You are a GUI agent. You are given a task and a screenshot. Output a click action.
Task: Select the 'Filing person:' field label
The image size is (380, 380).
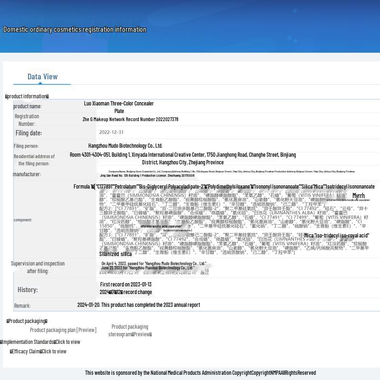click(x=26, y=146)
